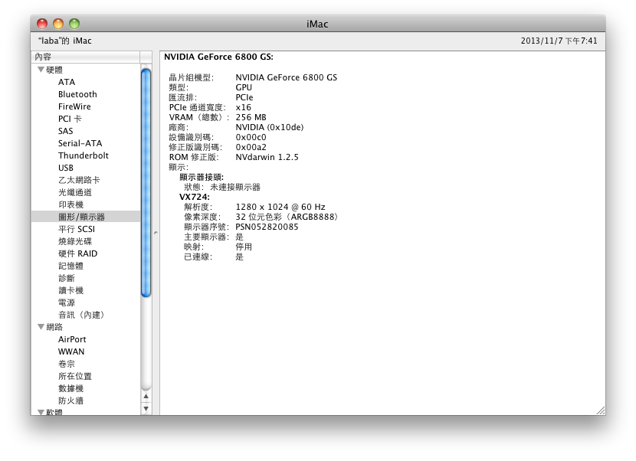Select 電源 in the sidebar

67,302
